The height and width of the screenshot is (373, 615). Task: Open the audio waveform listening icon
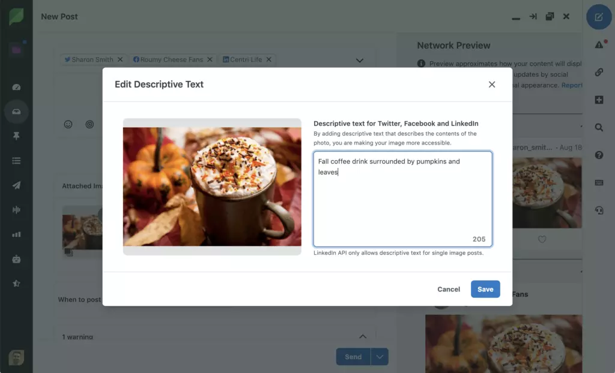(16, 210)
